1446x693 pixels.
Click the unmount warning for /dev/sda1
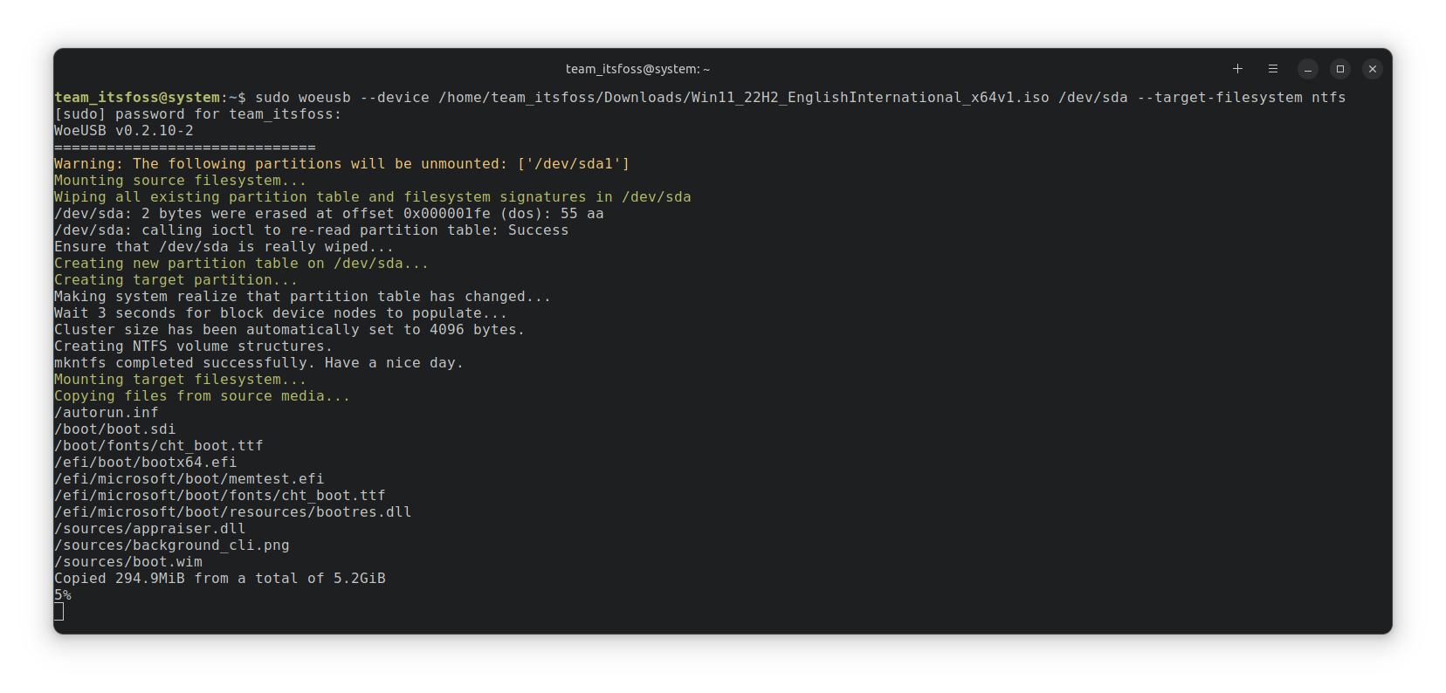(341, 163)
